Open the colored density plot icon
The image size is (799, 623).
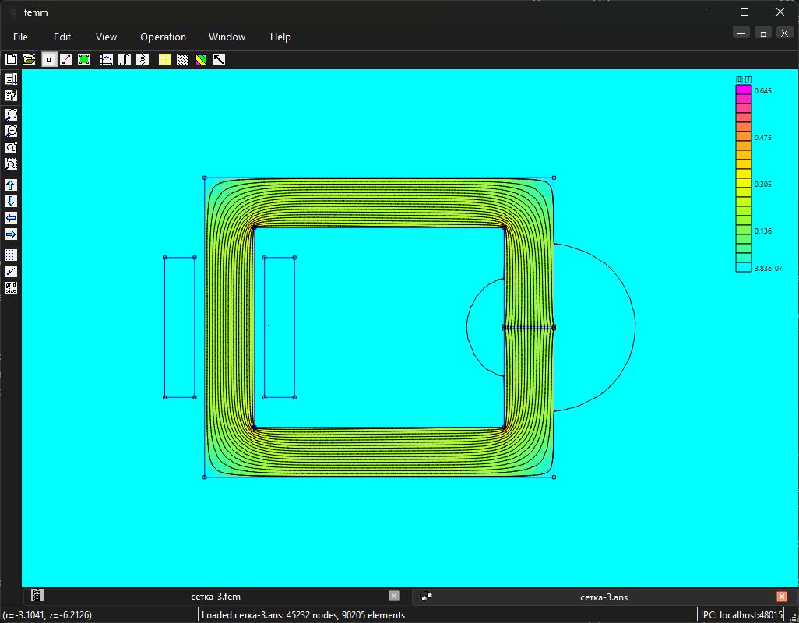click(x=201, y=60)
